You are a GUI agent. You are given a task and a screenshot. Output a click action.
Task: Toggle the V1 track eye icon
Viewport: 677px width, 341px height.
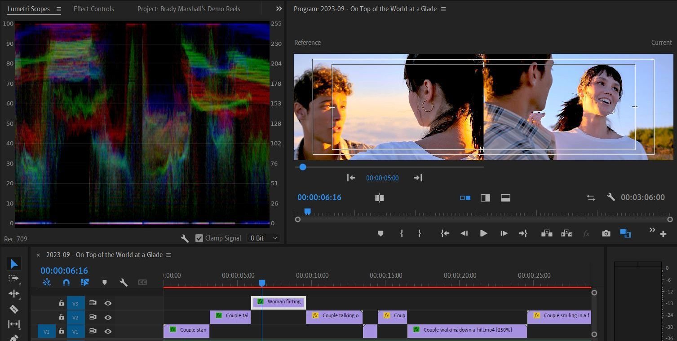point(108,331)
